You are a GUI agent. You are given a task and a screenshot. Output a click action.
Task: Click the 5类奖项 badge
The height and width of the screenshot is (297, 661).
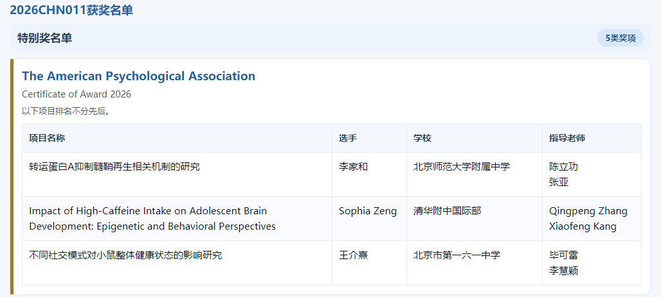620,38
